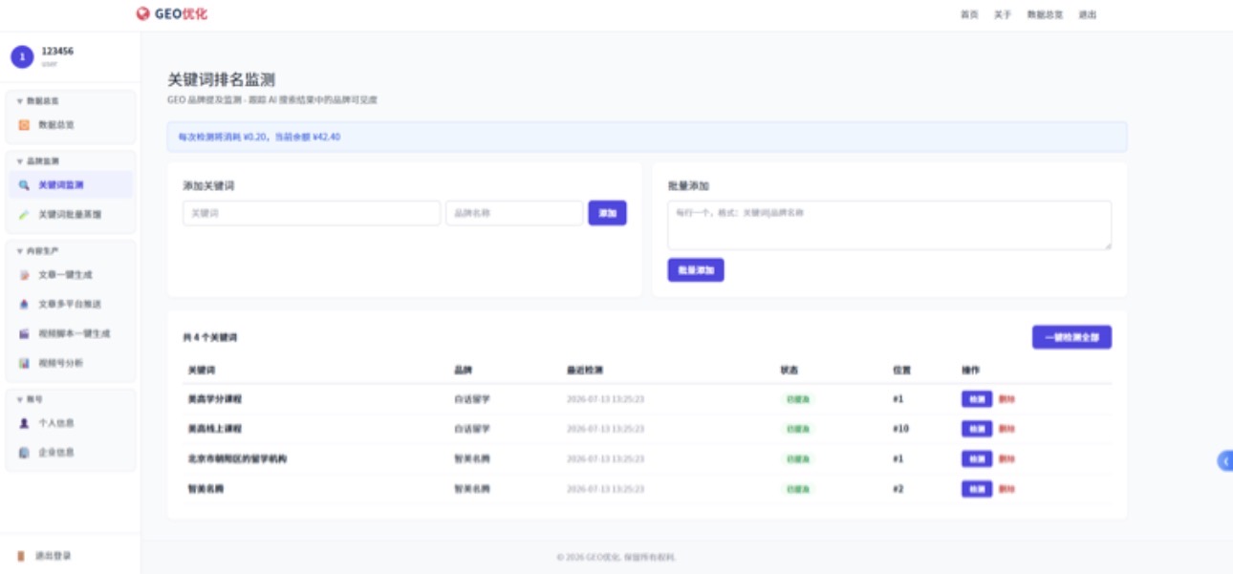1233x574 pixels.
Task: Delete the 美高线上课程 keyword via 删除
Action: pos(1007,429)
